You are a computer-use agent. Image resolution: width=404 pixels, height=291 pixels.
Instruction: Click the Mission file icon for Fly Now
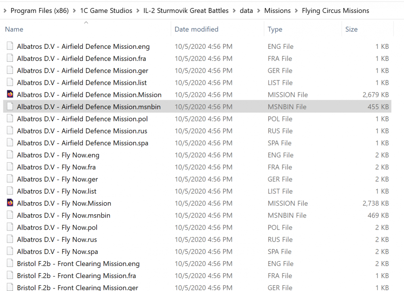[x=10, y=203]
